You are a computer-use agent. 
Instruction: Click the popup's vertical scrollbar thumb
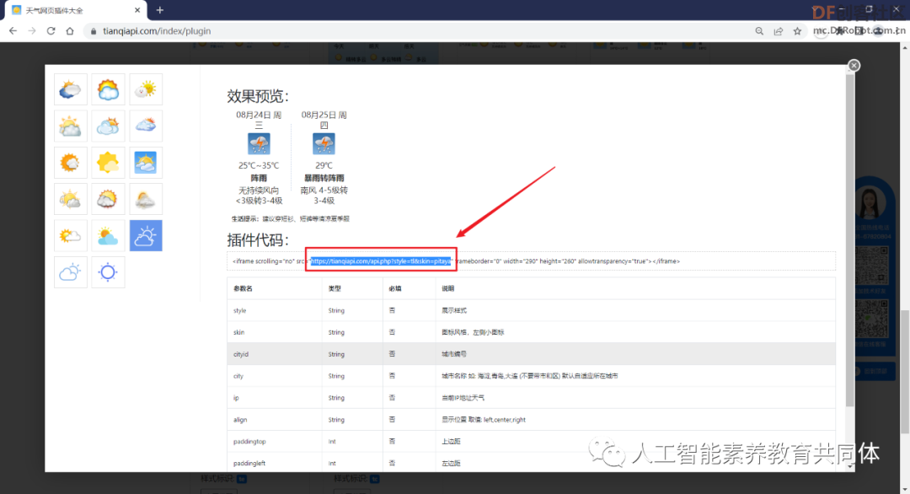849,241
